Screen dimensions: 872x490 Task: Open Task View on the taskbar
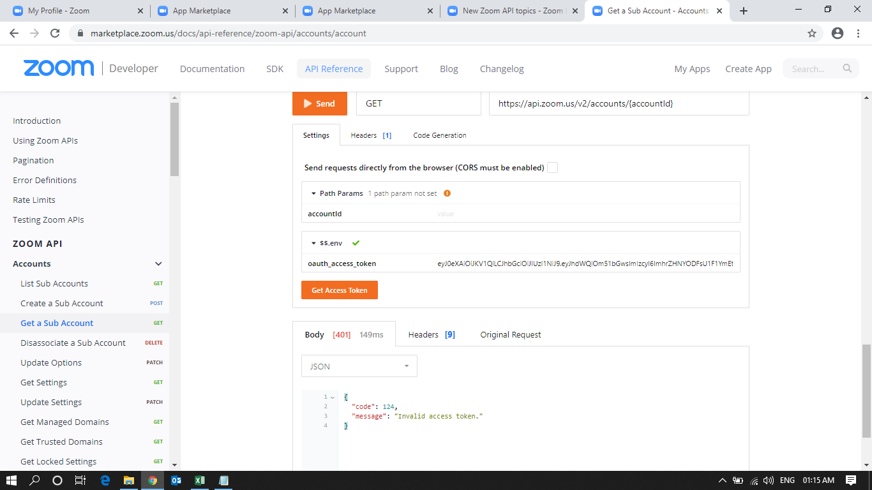click(80, 480)
